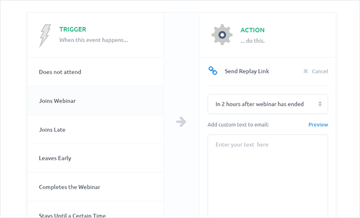
Task: Select the 'Joins Webinar' trigger
Action: coord(95,101)
